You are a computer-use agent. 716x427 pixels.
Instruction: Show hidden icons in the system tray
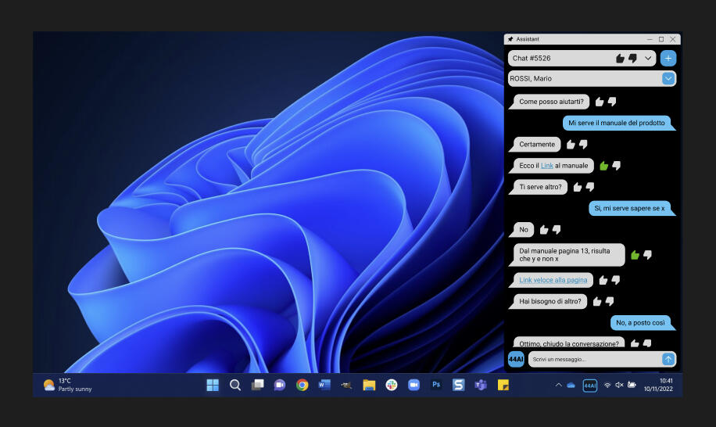click(x=558, y=386)
